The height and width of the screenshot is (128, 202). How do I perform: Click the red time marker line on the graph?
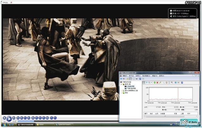coord(178,94)
